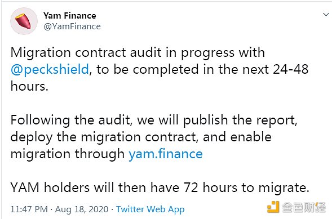
Task: Click the Aug 18, 2020 date
Action: [x=82, y=209]
